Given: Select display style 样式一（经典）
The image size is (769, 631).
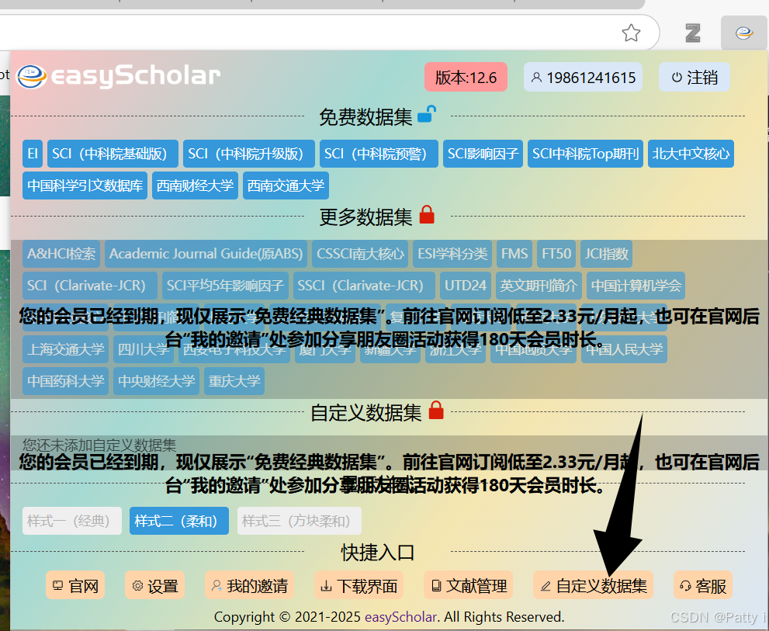Looking at the screenshot, I should [x=72, y=521].
